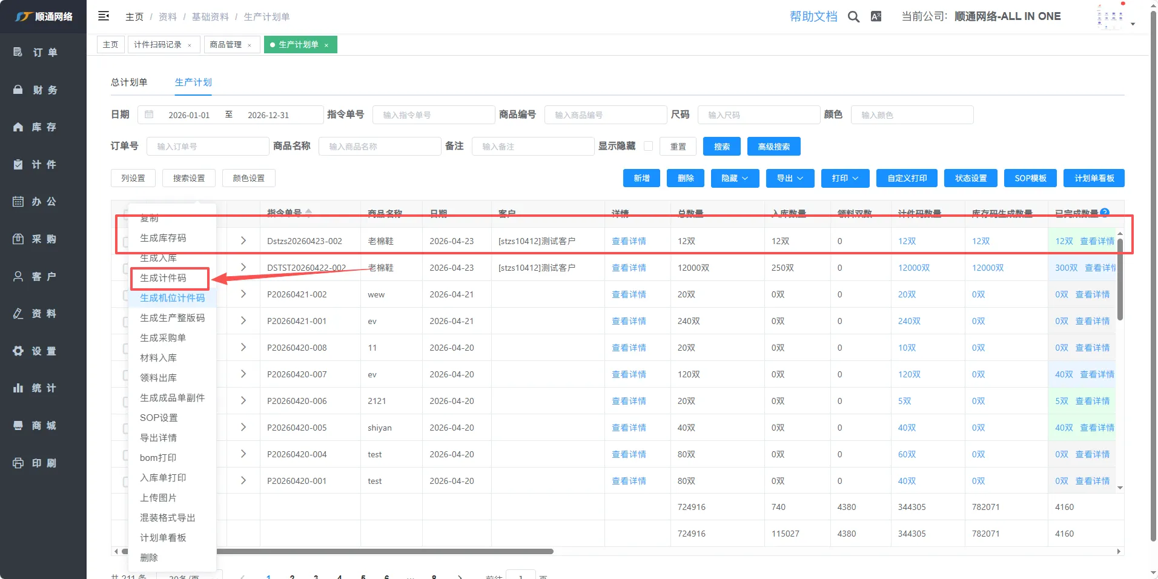Choose 生成计件码 from the context menu
The width and height of the screenshot is (1158, 579).
click(164, 278)
